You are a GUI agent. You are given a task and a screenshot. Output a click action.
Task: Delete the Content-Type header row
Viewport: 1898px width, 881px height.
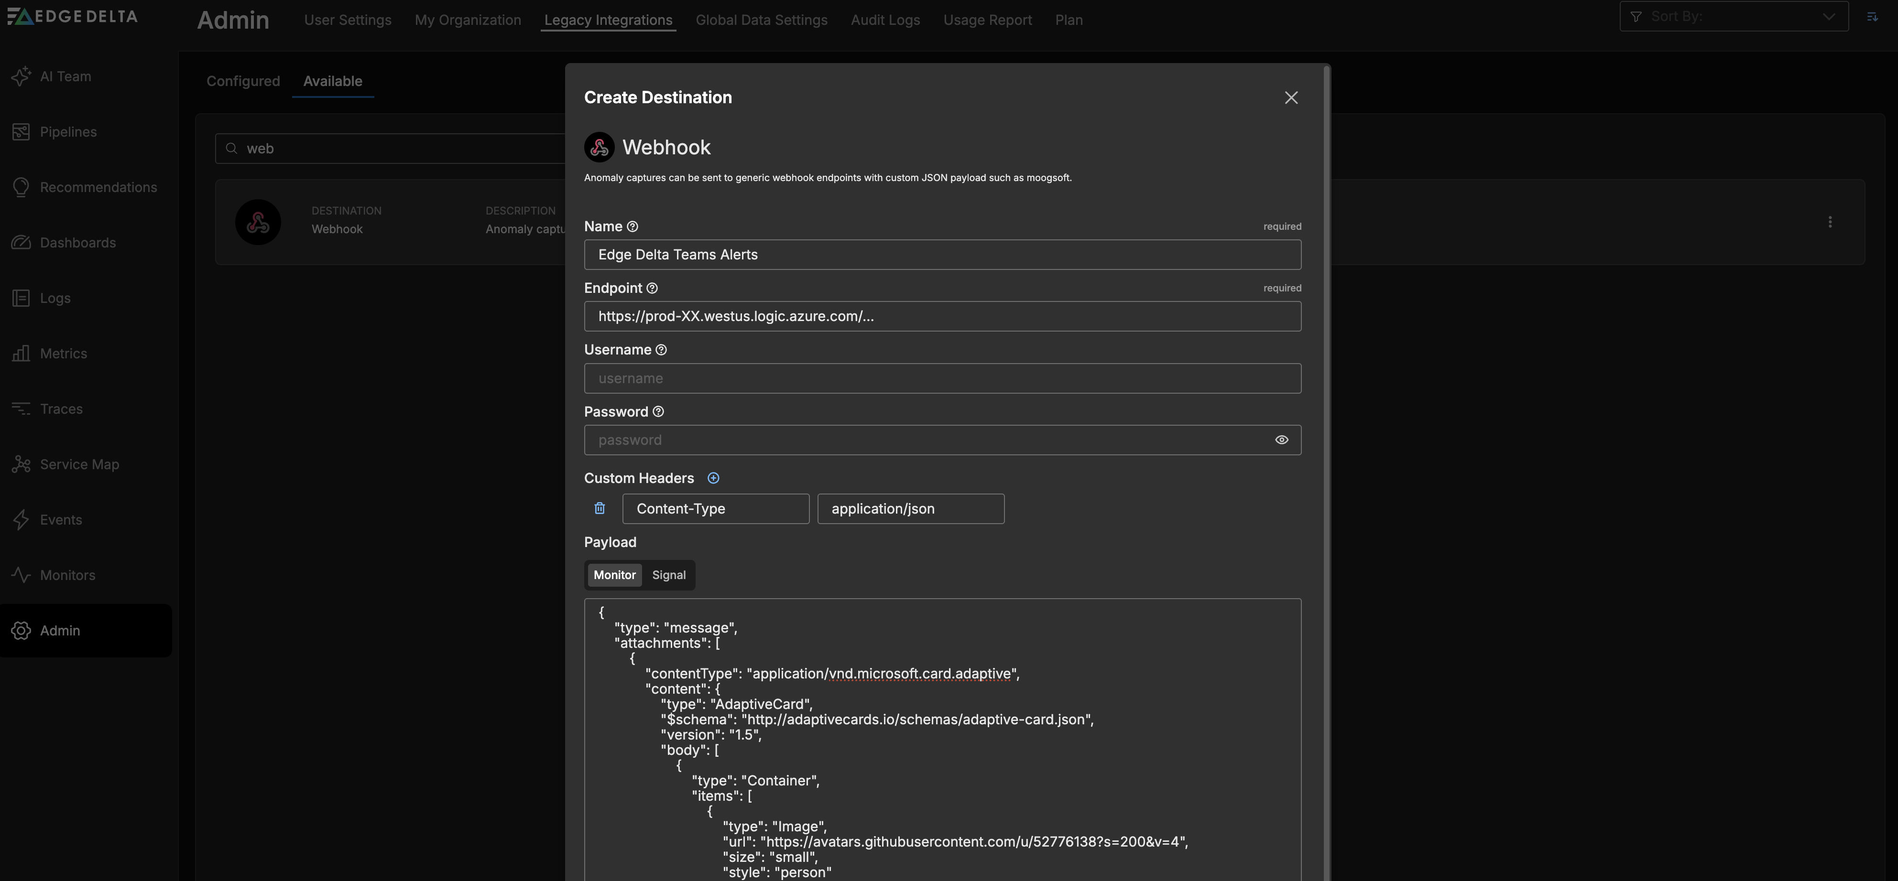(599, 508)
